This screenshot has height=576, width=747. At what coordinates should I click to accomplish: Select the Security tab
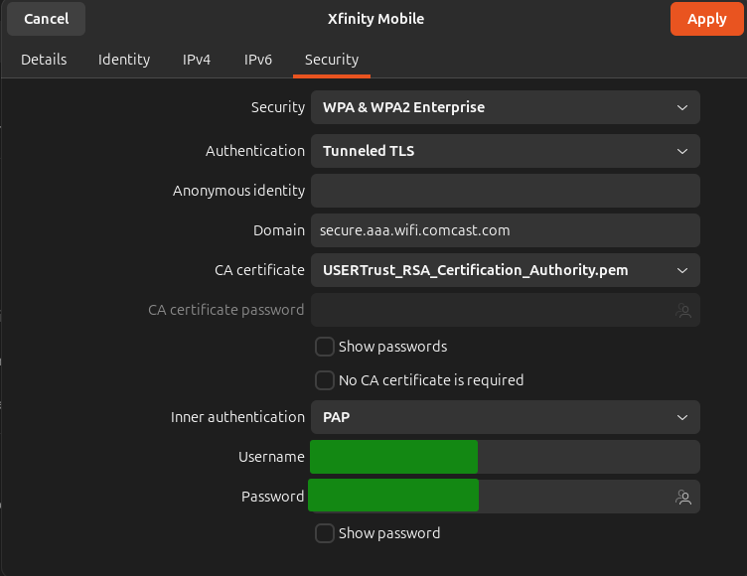332,60
